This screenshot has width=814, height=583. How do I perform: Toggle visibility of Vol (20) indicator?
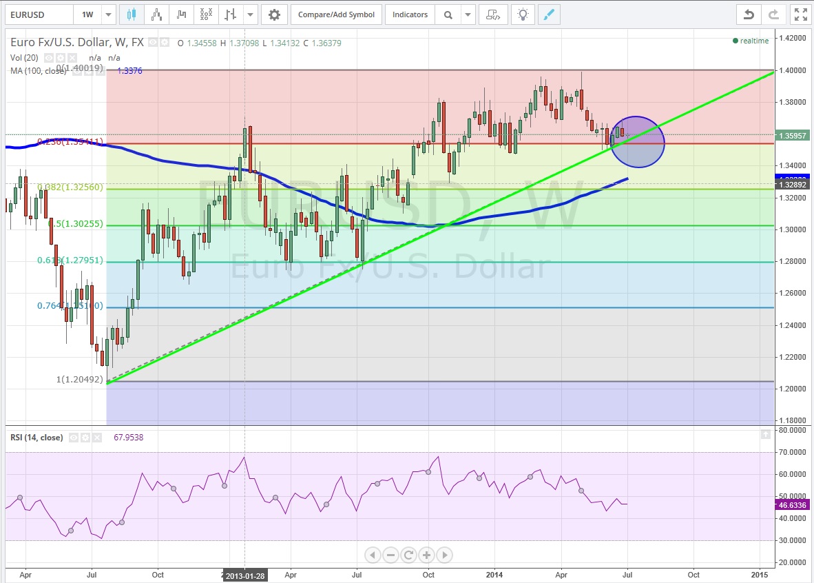pyautogui.click(x=50, y=58)
